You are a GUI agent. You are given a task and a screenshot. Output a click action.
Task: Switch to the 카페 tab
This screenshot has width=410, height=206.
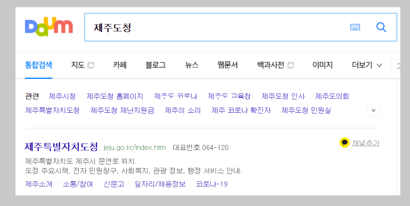(120, 65)
